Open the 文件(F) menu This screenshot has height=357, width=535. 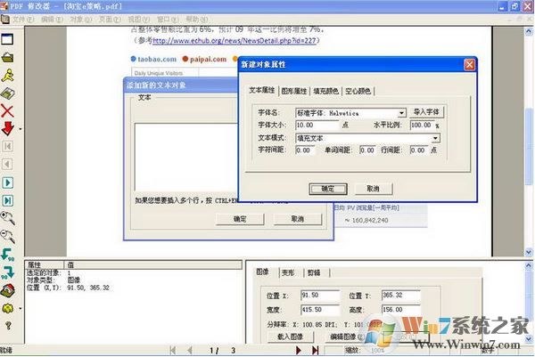click(23, 20)
